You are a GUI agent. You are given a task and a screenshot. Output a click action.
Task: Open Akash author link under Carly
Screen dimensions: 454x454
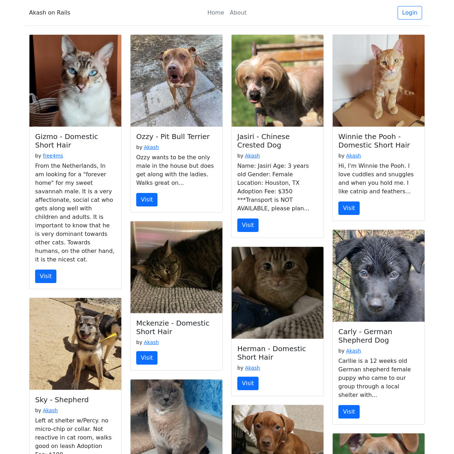click(x=354, y=351)
